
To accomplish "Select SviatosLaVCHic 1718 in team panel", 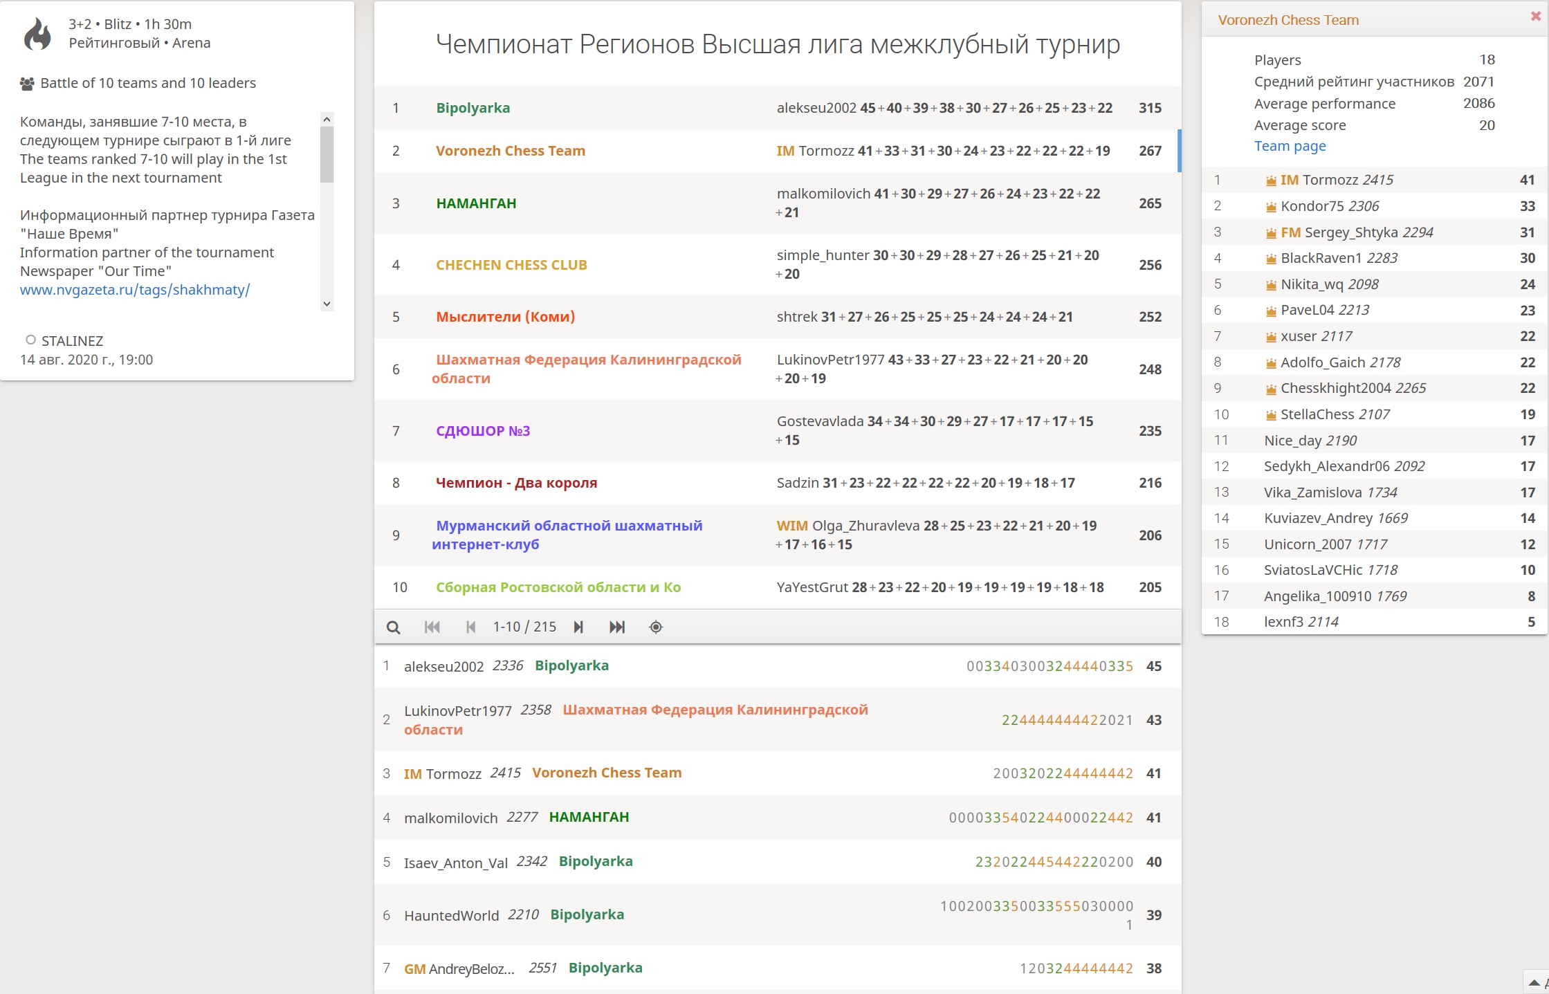I will [1375, 570].
